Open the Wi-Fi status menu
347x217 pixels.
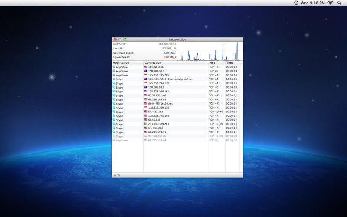click(x=331, y=3)
